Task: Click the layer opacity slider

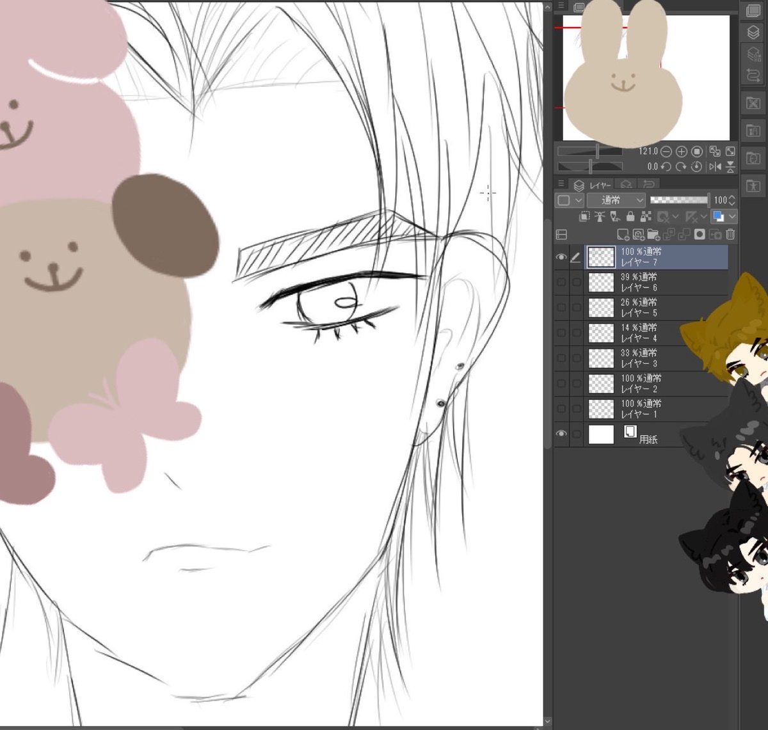Action: click(680, 200)
